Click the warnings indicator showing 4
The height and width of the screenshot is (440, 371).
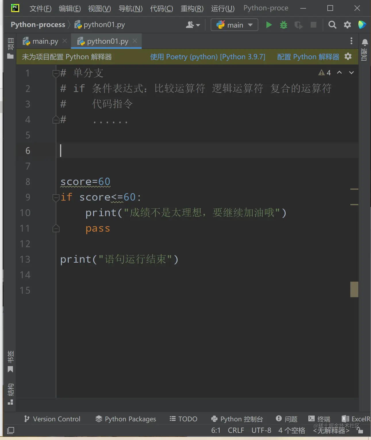(x=325, y=73)
